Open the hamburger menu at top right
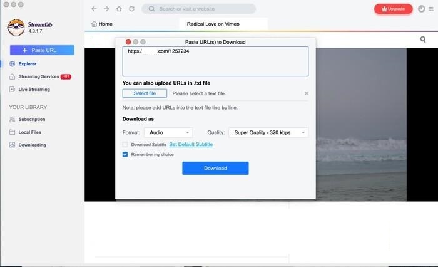 pyautogui.click(x=431, y=9)
